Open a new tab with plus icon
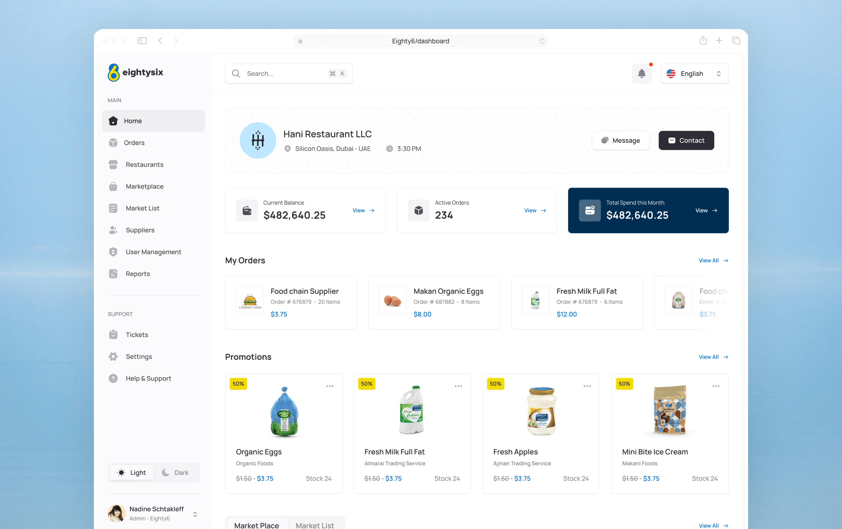 tap(719, 41)
